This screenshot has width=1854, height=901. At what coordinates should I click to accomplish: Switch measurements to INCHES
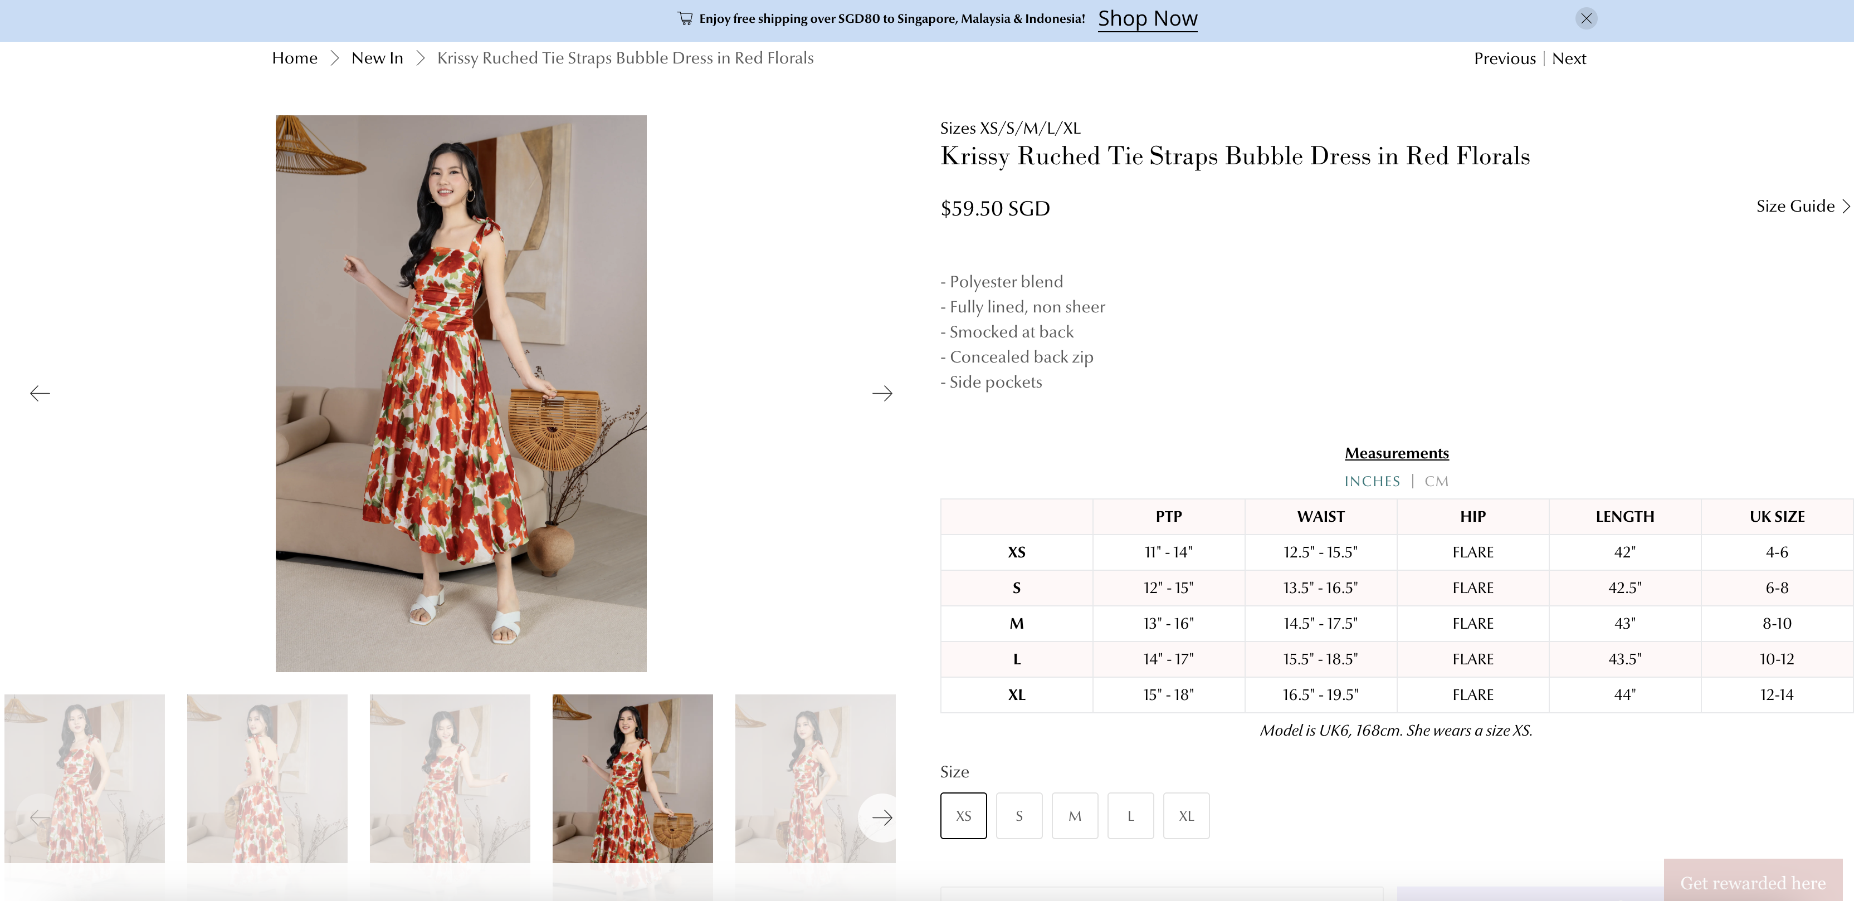pyautogui.click(x=1372, y=481)
